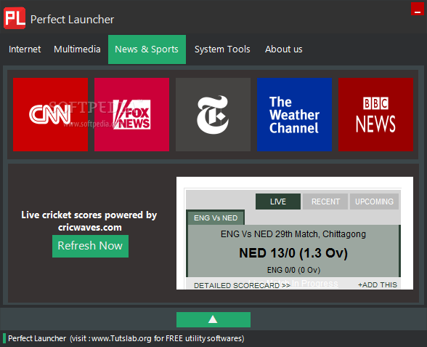427x347 pixels.
Task: Click the +ADD THIS link
Action: tap(378, 285)
